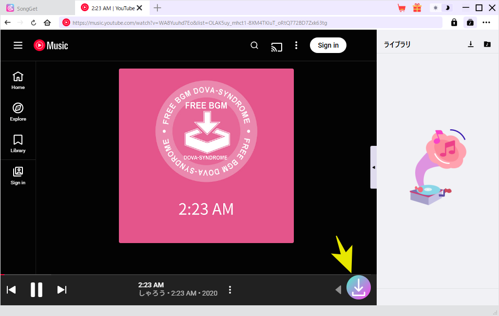The image size is (499, 316).
Task: Open the library download list icon
Action: (x=471, y=44)
